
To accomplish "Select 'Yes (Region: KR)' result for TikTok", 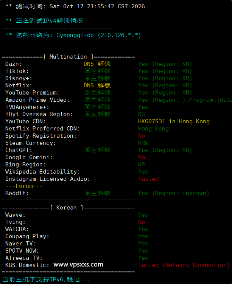I will (165, 71).
